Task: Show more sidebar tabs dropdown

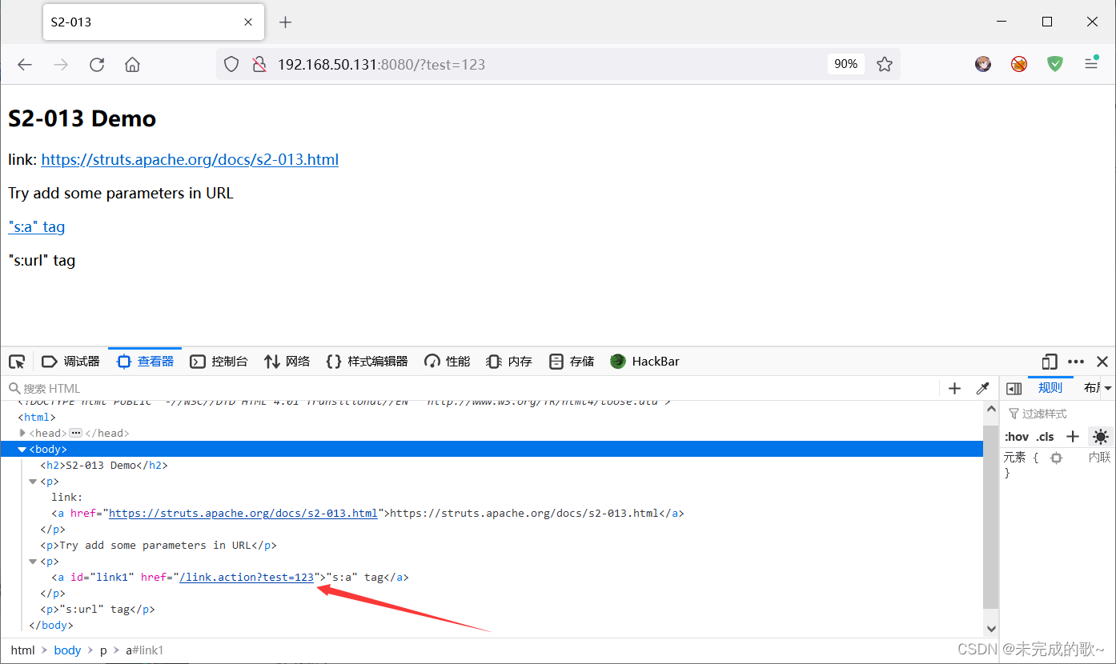Action: [1108, 389]
